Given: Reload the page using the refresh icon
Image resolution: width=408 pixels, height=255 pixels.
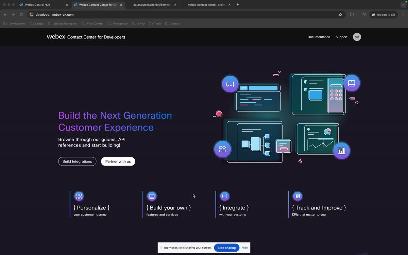Looking at the screenshot, I should [21, 15].
